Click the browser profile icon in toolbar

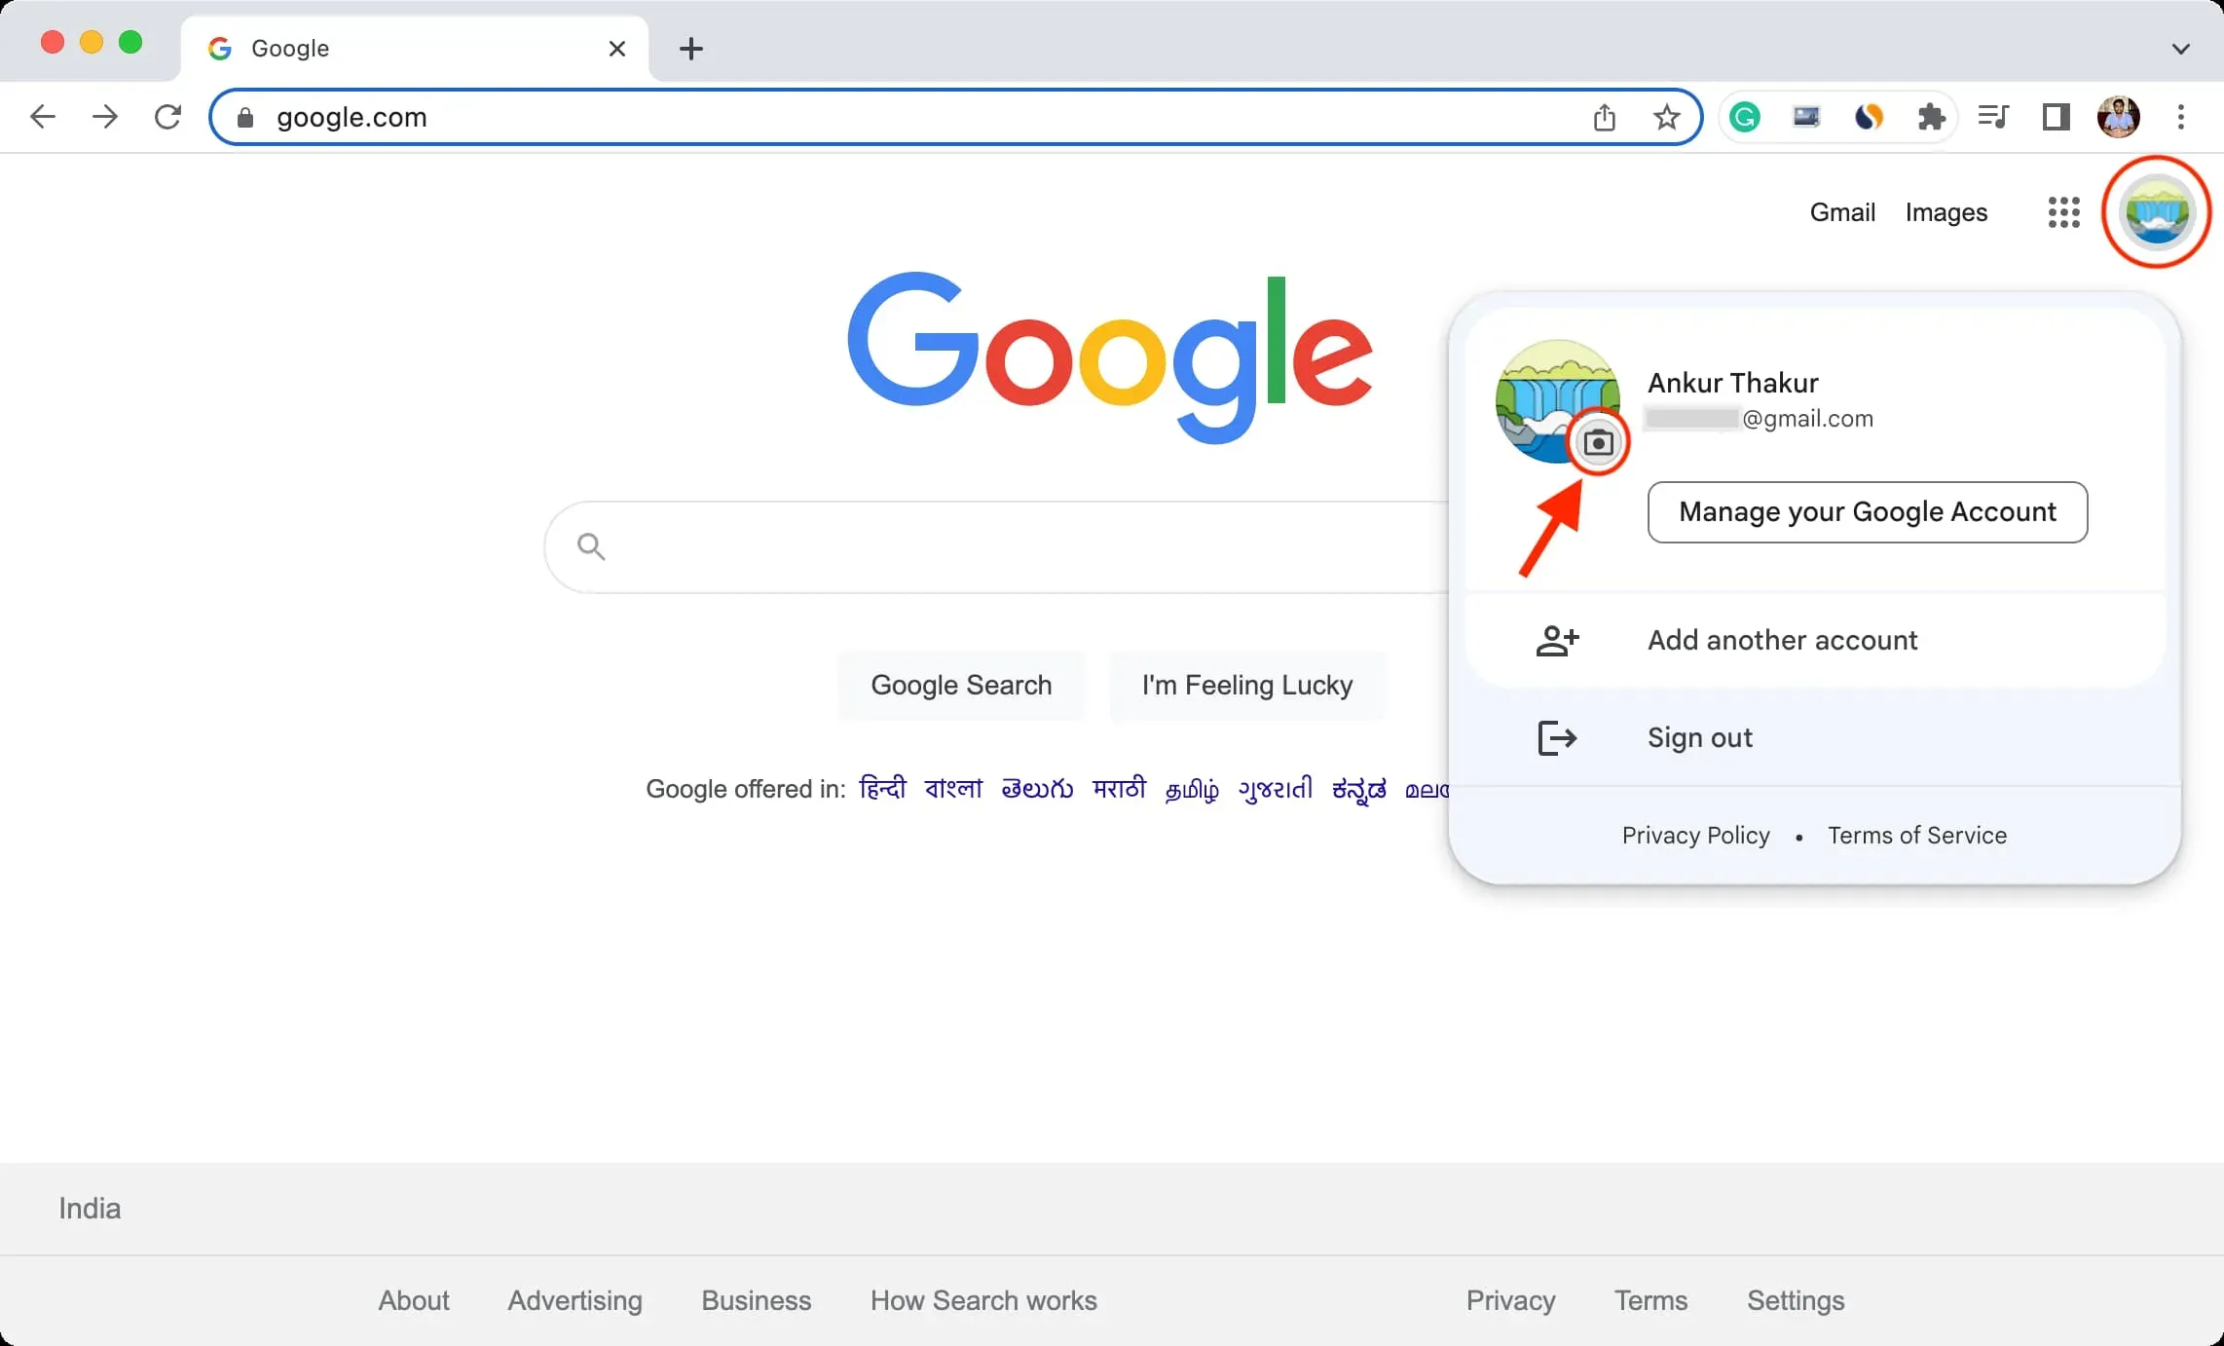(x=2119, y=116)
